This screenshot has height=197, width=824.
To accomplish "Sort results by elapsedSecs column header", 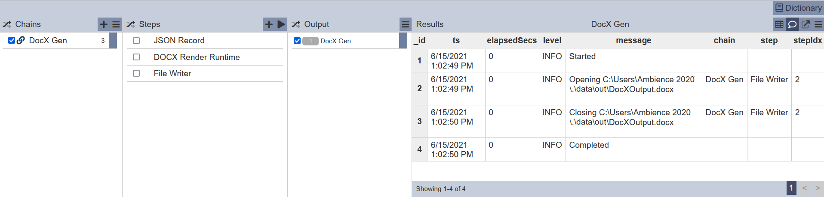I will pyautogui.click(x=512, y=40).
